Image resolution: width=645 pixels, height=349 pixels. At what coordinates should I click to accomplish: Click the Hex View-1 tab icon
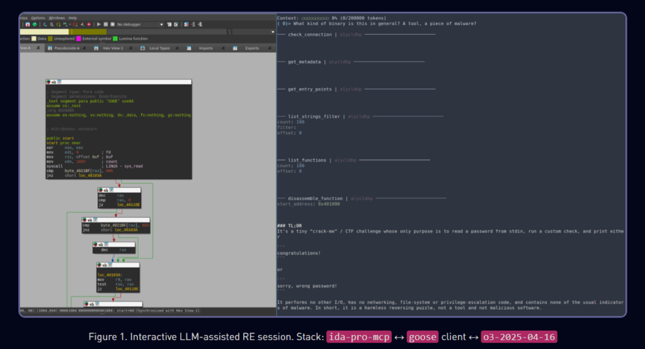(96, 48)
